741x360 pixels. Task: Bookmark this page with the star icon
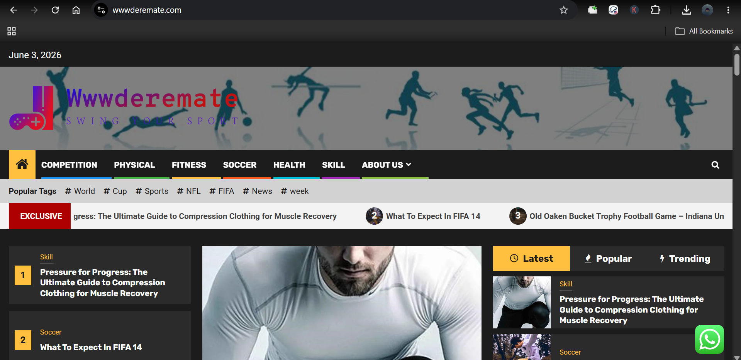pos(564,10)
